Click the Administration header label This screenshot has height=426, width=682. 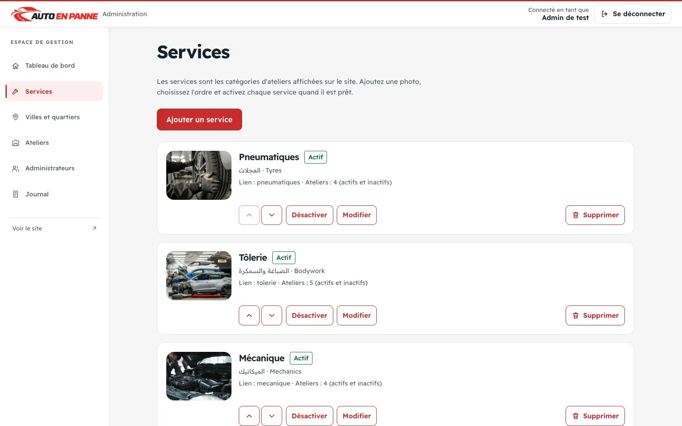coord(125,14)
